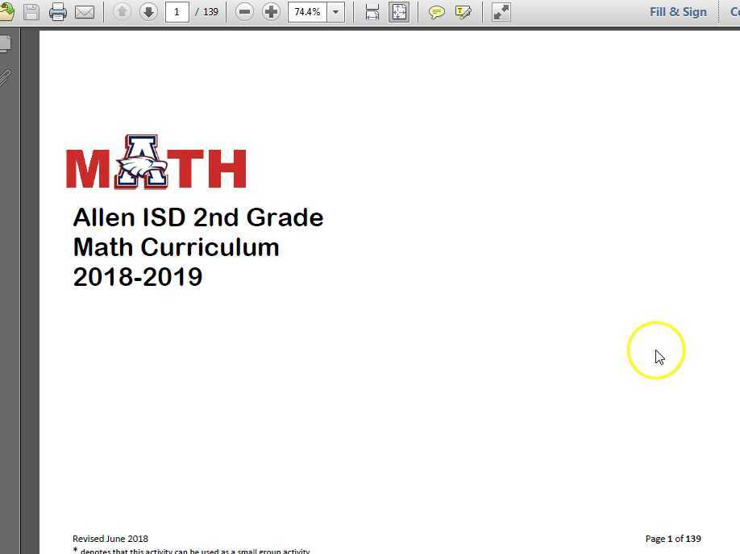Toggle fit one full page view

coord(399,12)
